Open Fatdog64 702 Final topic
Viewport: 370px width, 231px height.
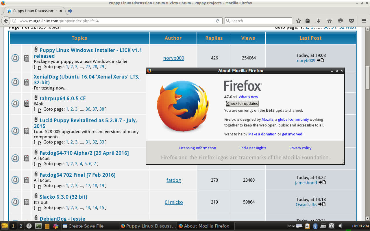77,175
